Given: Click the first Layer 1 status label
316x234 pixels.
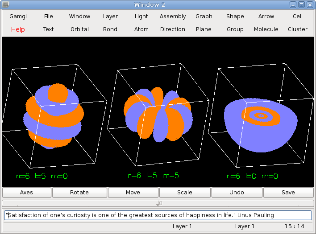Looking at the screenshot, I should (x=183, y=226).
